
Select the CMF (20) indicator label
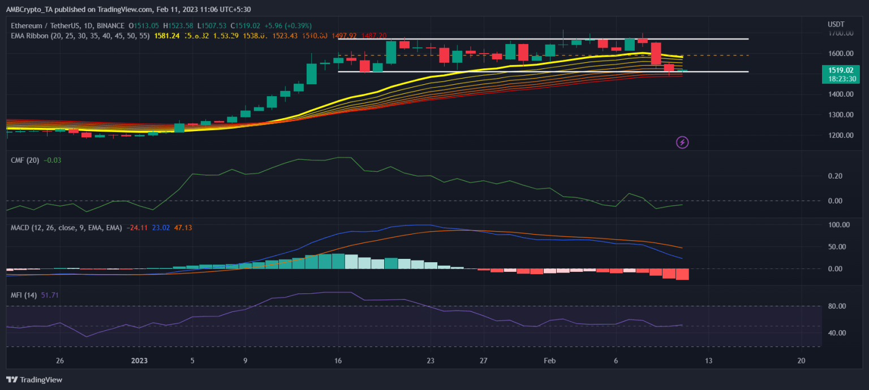[25, 161]
